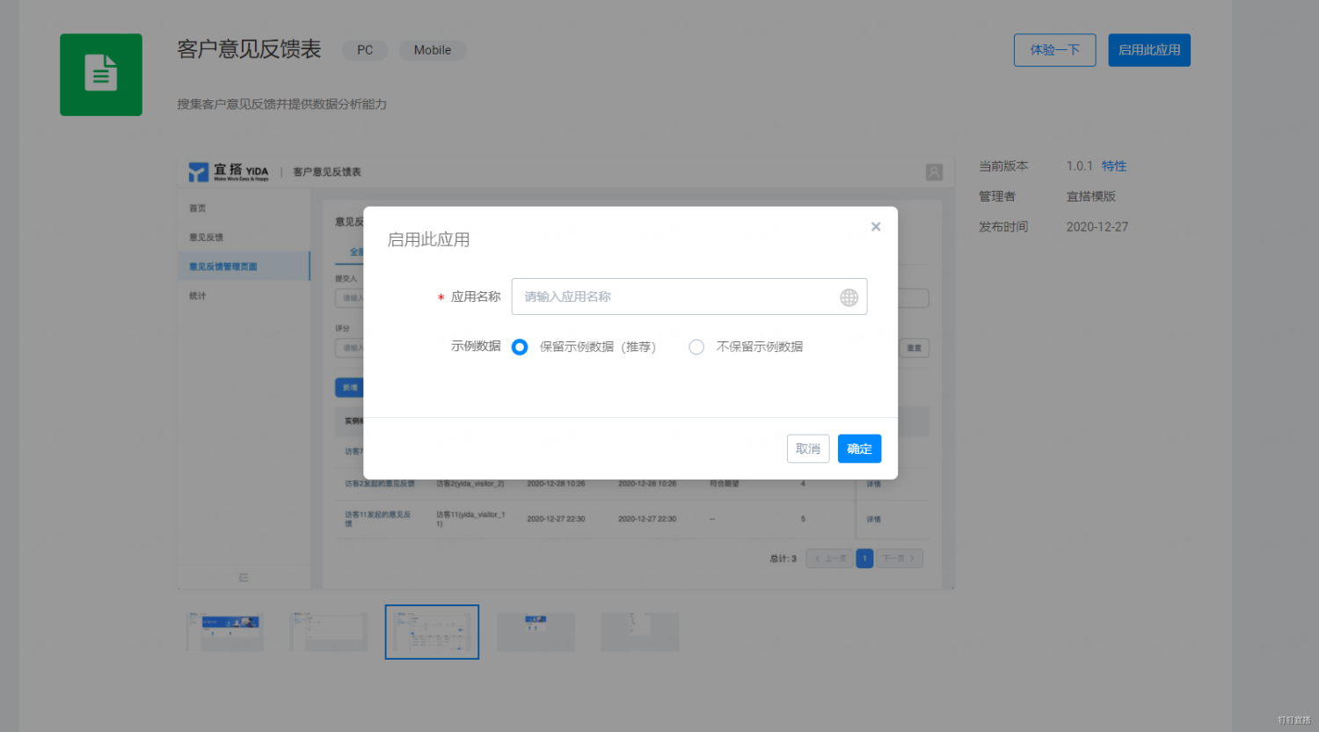Select 保留示例数据 (推荐) radio option
Image resolution: width=1319 pixels, height=732 pixels.
[x=520, y=347]
